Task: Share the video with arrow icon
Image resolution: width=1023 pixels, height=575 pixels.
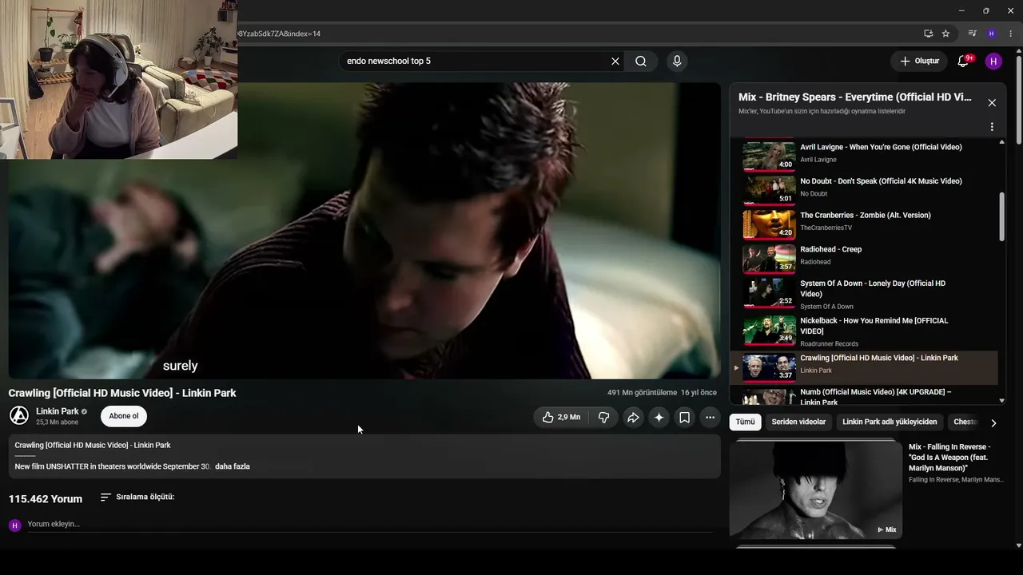Action: (633, 417)
